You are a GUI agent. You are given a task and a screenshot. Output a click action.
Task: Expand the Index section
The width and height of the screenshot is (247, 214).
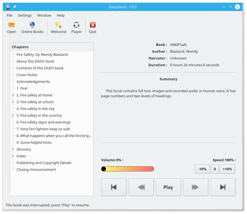pyautogui.click(x=13, y=156)
